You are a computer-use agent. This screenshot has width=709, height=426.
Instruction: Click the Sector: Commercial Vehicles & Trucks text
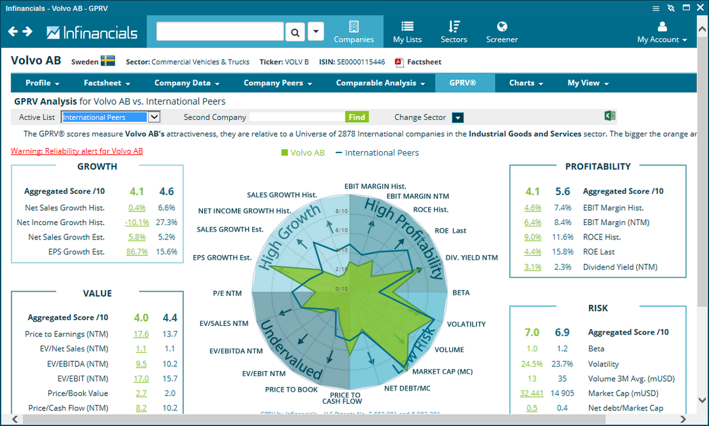point(188,62)
